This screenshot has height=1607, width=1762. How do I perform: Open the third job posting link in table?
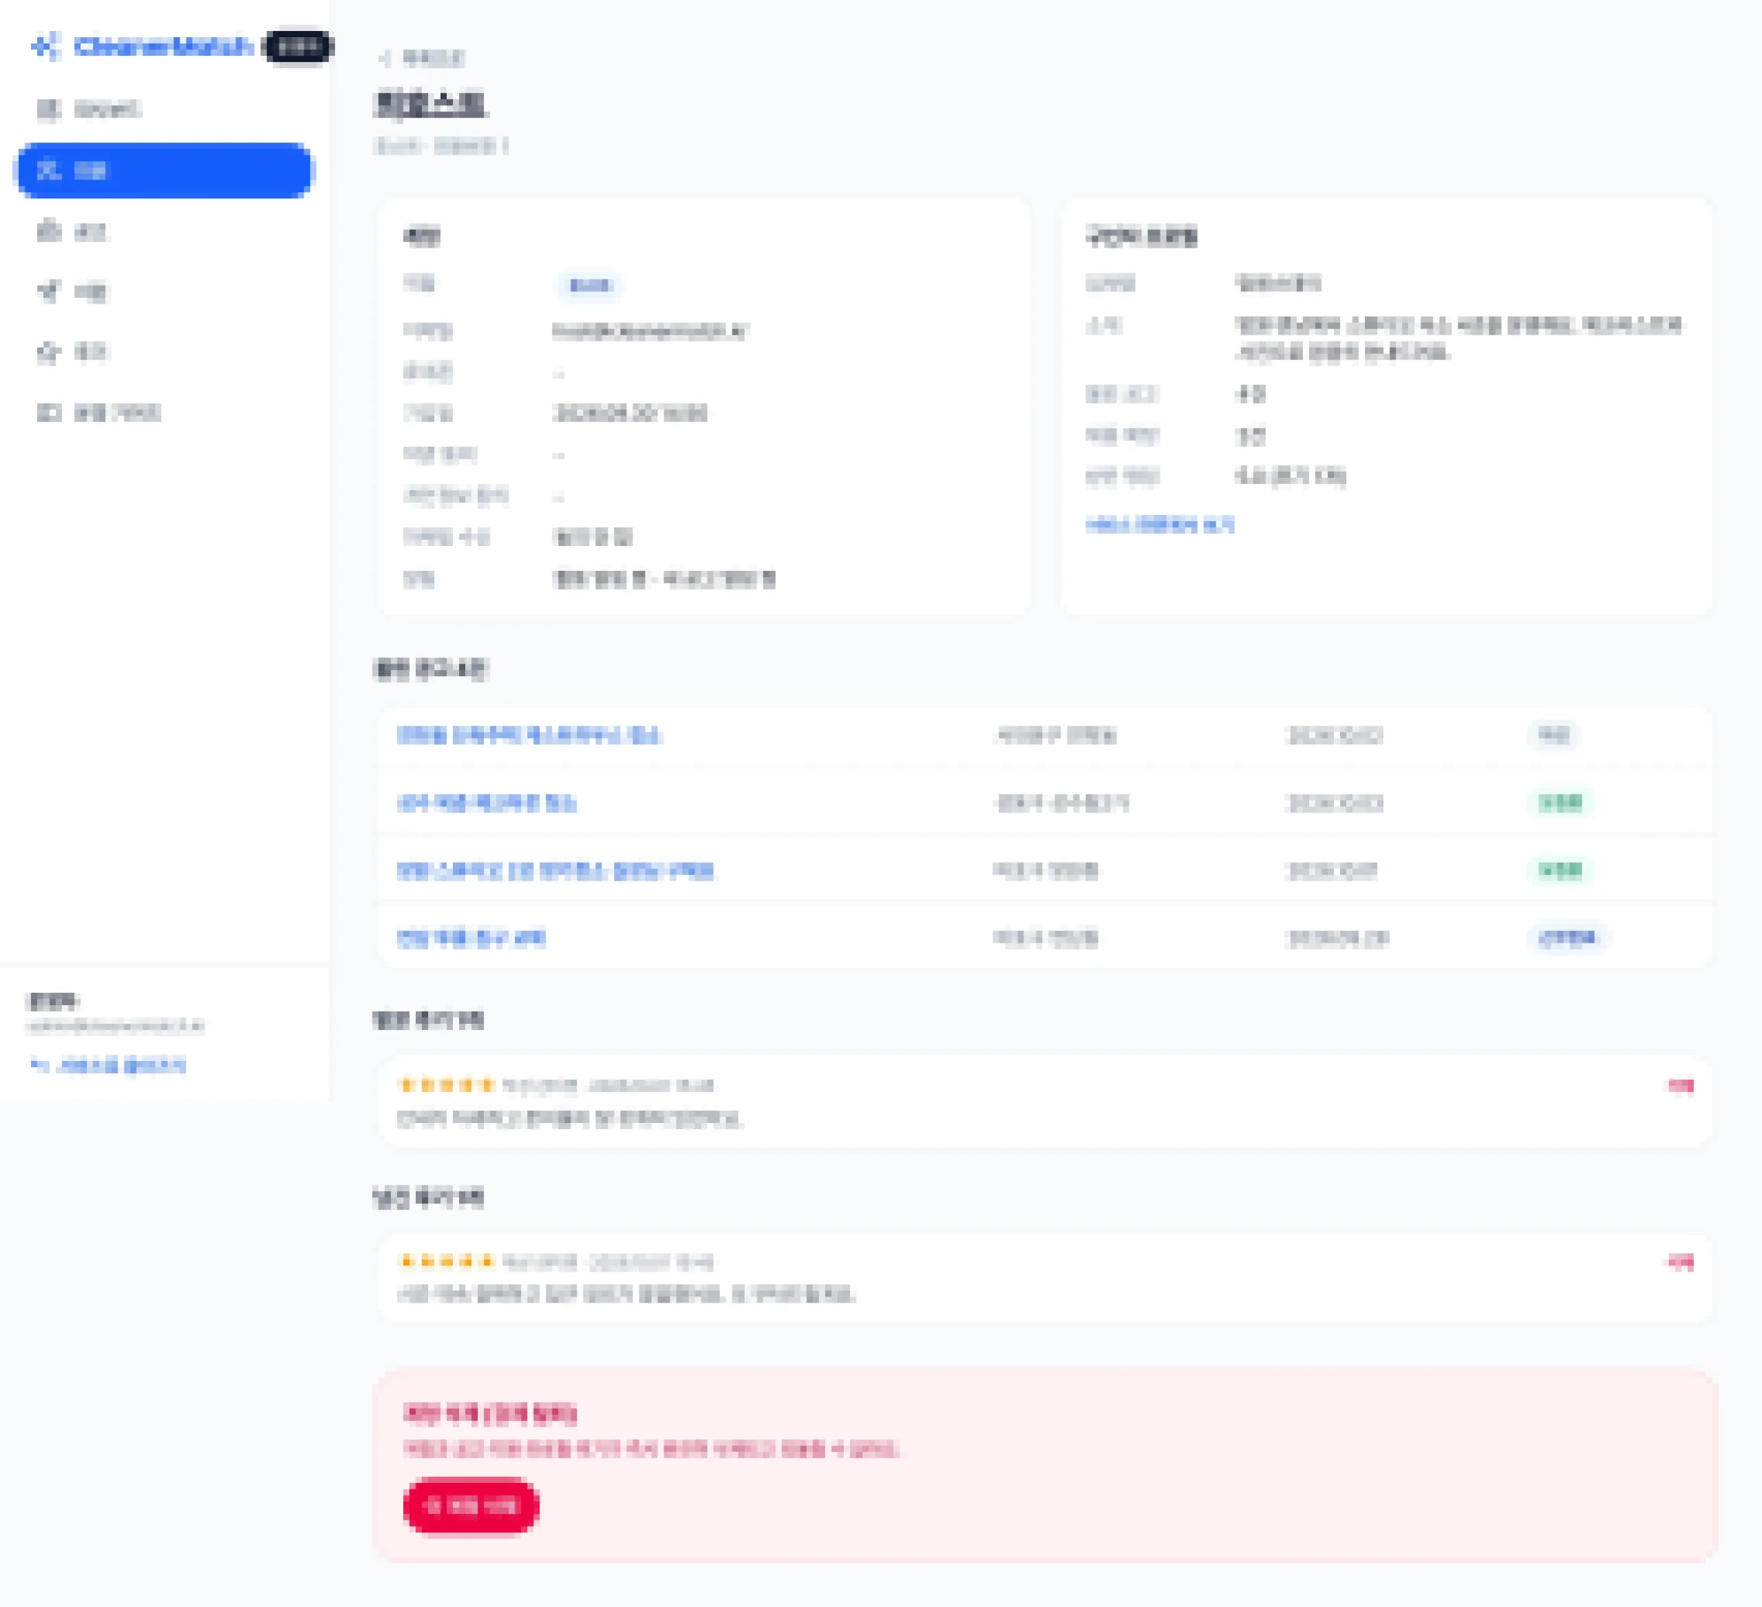click(555, 870)
